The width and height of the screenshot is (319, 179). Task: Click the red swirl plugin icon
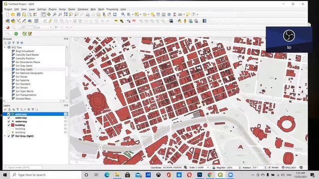(8, 27)
